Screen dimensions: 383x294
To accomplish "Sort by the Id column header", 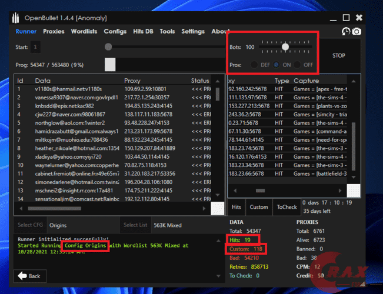I will tap(20, 81).
